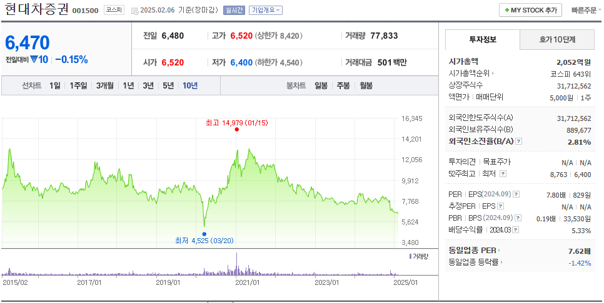Click the 거래량 legend in volume chart
This screenshot has height=303, width=604.
pyautogui.click(x=418, y=256)
